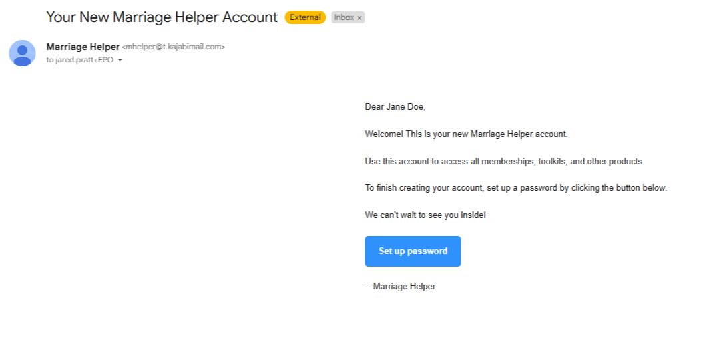This screenshot has height=351, width=721.
Task: Click the Set up password button
Action: (x=413, y=251)
